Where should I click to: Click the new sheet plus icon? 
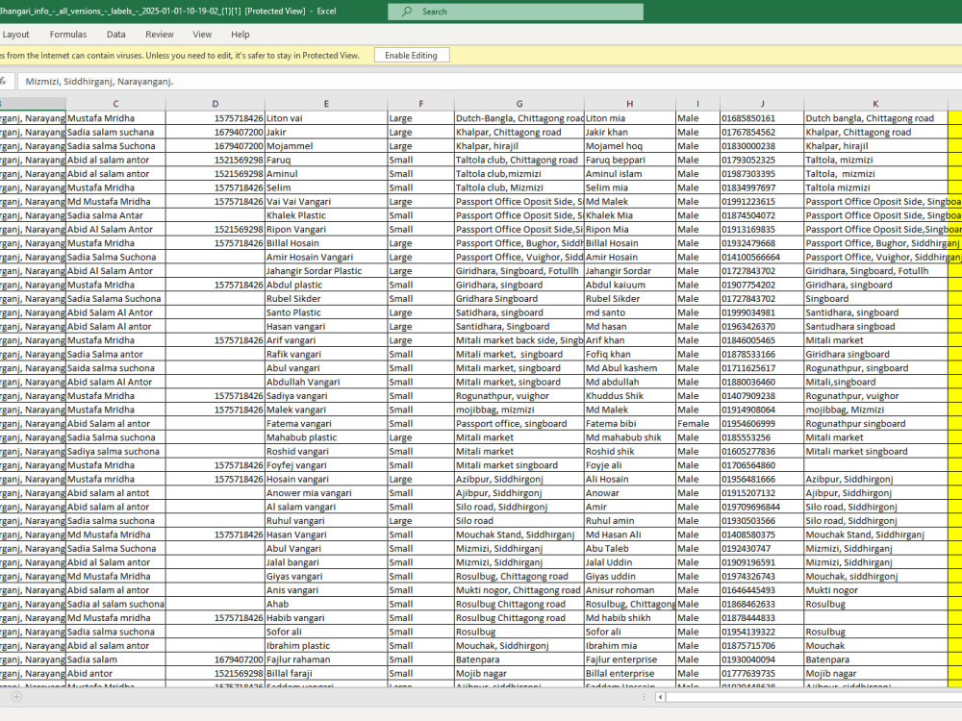point(16,696)
